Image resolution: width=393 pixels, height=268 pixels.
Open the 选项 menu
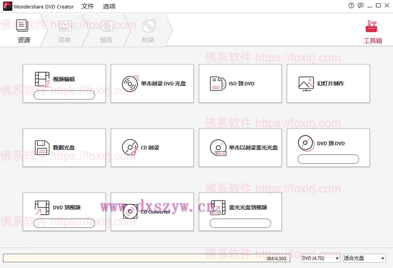click(109, 6)
